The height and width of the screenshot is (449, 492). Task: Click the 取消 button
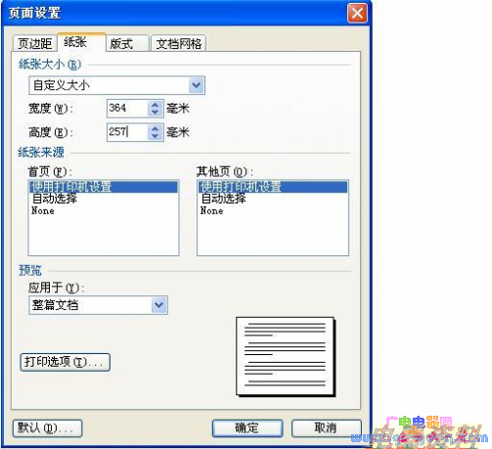point(326,428)
